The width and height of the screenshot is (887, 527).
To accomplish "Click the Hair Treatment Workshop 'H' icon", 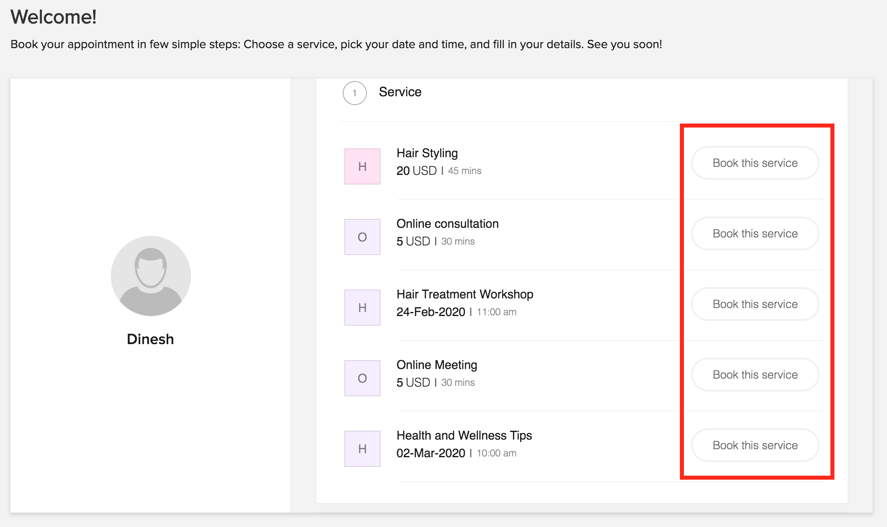I will (362, 308).
